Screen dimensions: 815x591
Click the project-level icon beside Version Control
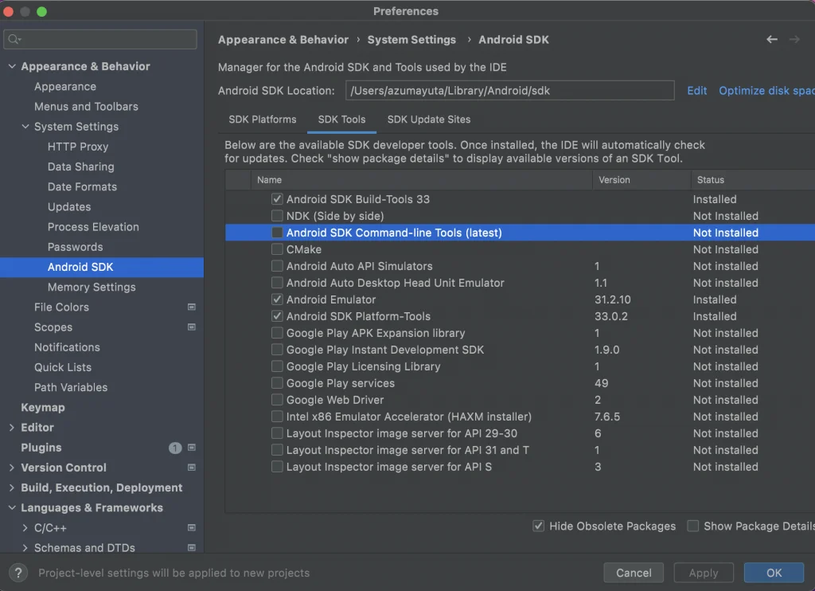[191, 468]
